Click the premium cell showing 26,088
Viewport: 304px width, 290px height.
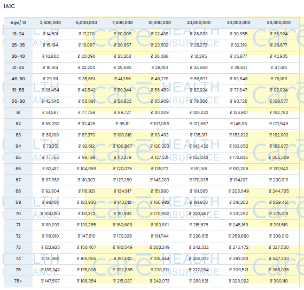tap(160, 56)
